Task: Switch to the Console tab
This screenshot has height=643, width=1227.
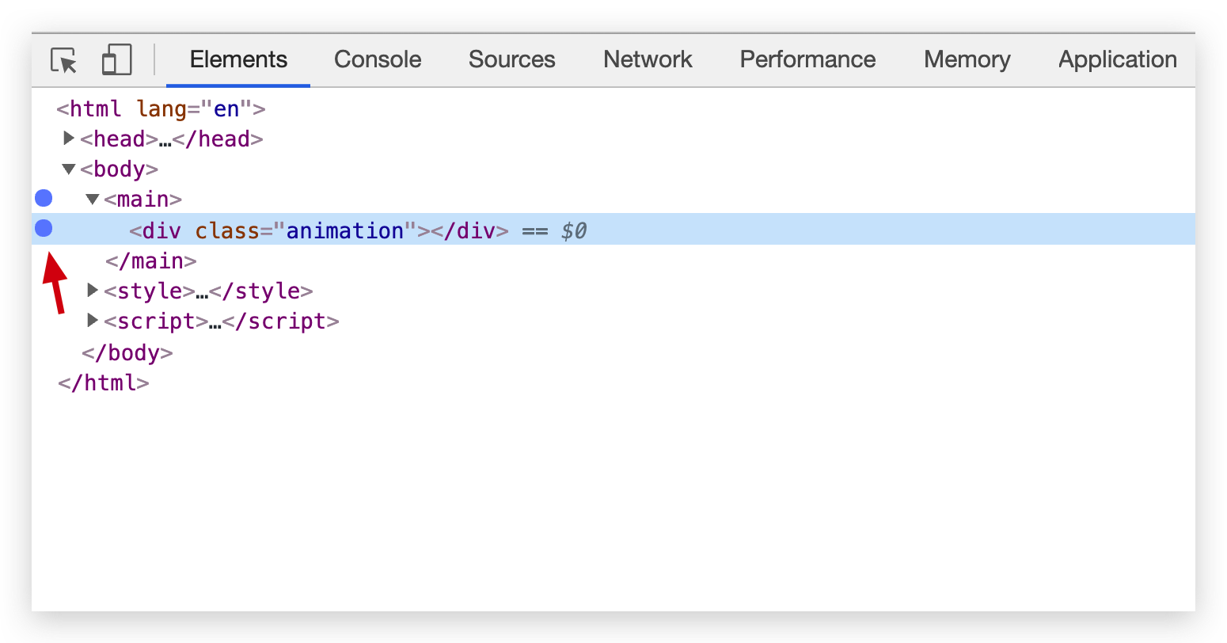Action: 378,60
